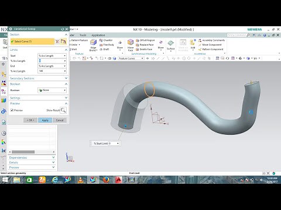Click the Move Face icon
281x210 pixels.
(x=131, y=43)
